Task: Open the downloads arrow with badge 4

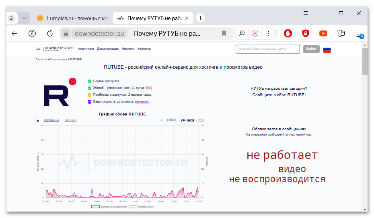Action: (x=359, y=34)
